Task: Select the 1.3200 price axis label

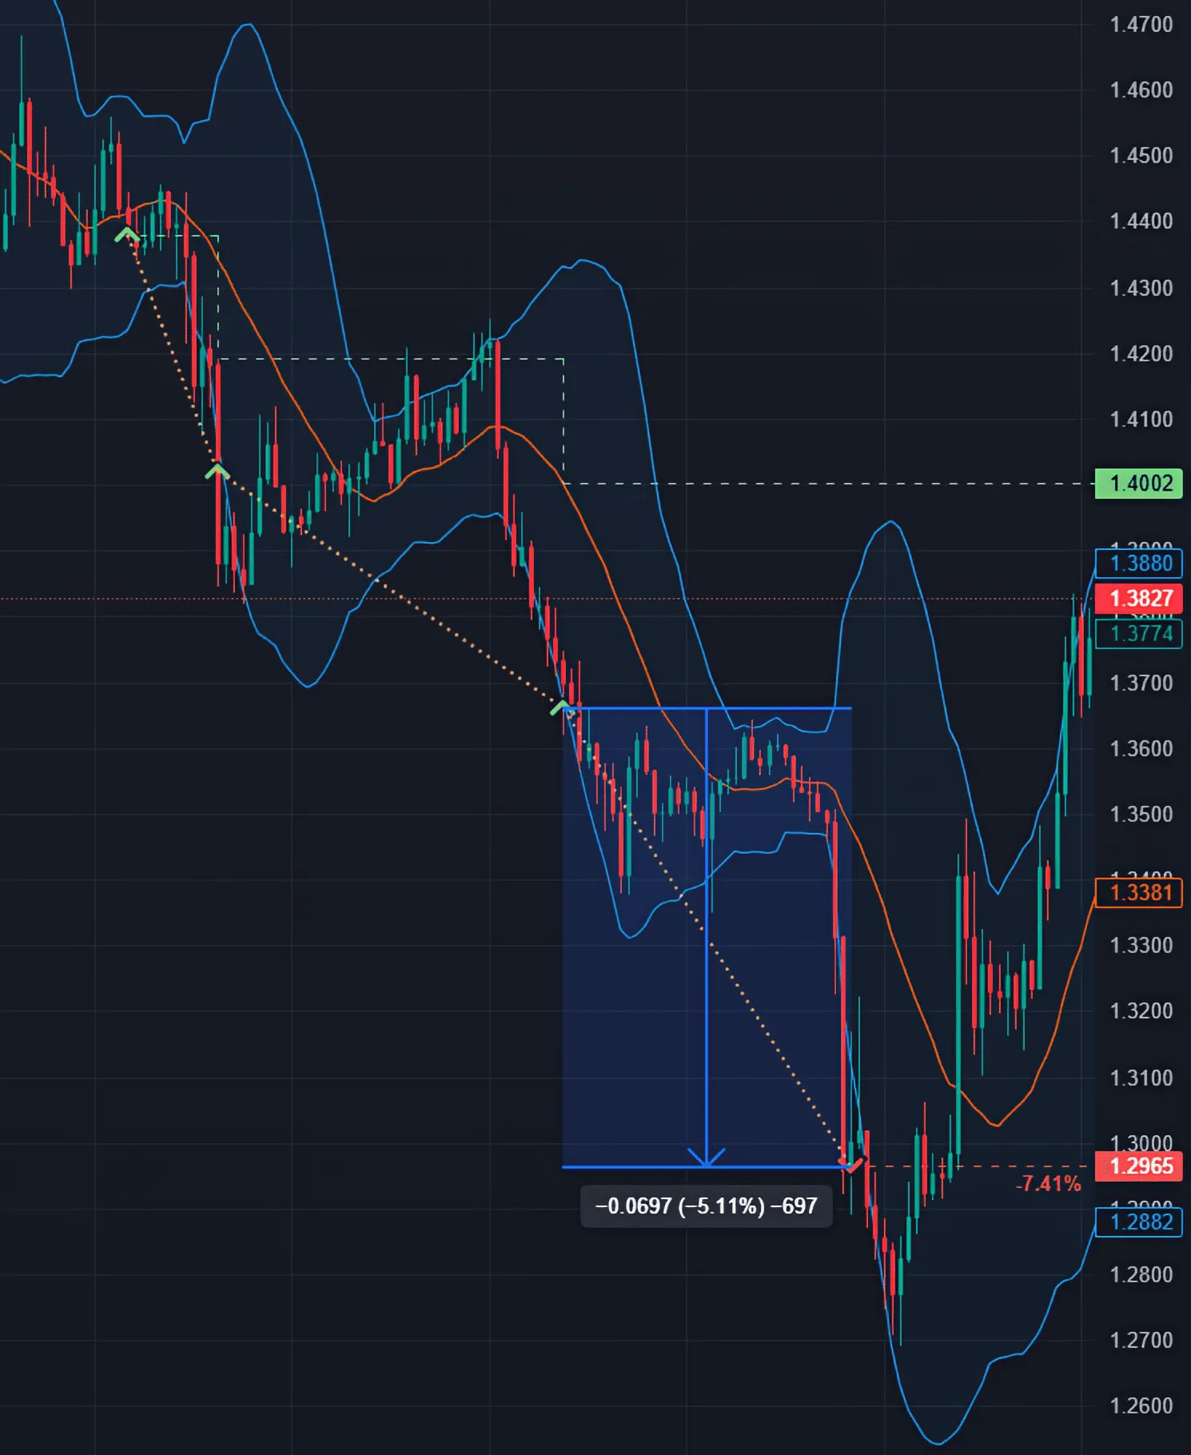Action: [x=1141, y=1011]
